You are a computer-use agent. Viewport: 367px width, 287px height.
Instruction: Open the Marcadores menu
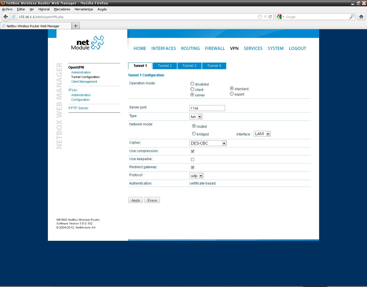point(62,9)
